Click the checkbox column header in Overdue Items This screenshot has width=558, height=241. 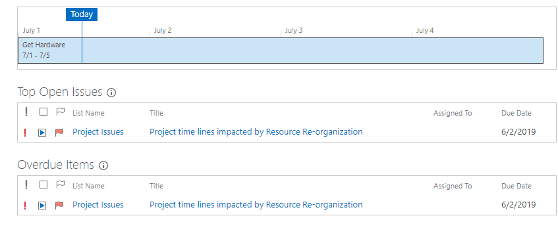point(43,185)
